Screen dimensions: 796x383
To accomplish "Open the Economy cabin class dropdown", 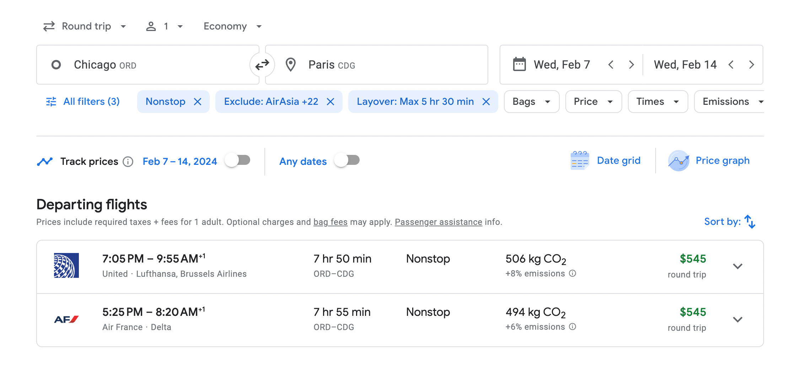I will click(x=232, y=26).
